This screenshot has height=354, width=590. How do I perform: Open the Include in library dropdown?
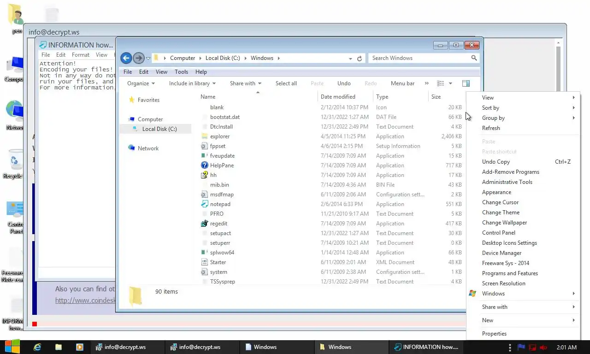tap(192, 83)
